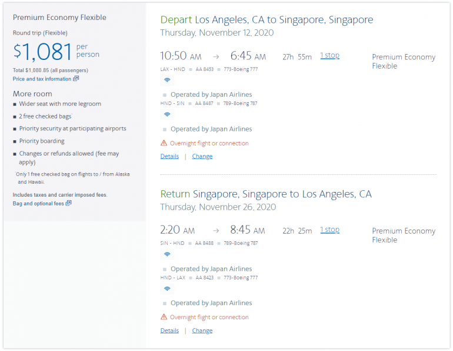Screen dimensions: 453x351
Task: Click the Wi-Fi icon for the HND-SIN flight
Action: [x=167, y=114]
